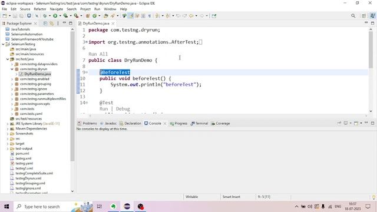377x212 pixels.
Task: Click the Next Annotation icon
Action: [157, 16]
